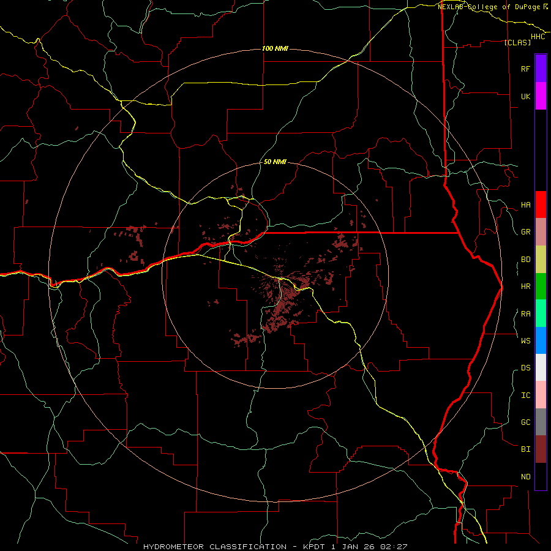Click the HR legend label
551x551 pixels.
525,287
